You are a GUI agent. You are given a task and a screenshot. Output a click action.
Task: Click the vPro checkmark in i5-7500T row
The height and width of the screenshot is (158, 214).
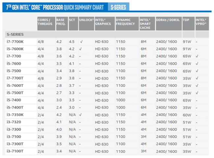coord(197,93)
